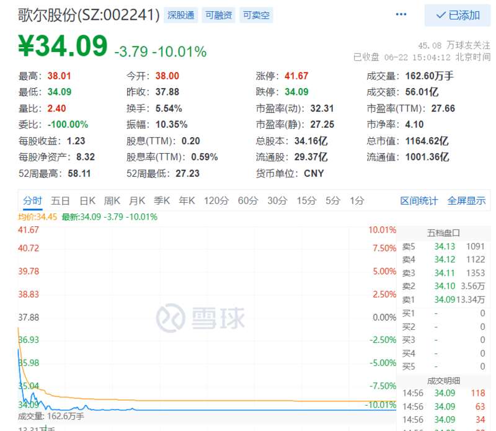The height and width of the screenshot is (431, 496).
Task: Click the 买5 order row
Action: 443,367
